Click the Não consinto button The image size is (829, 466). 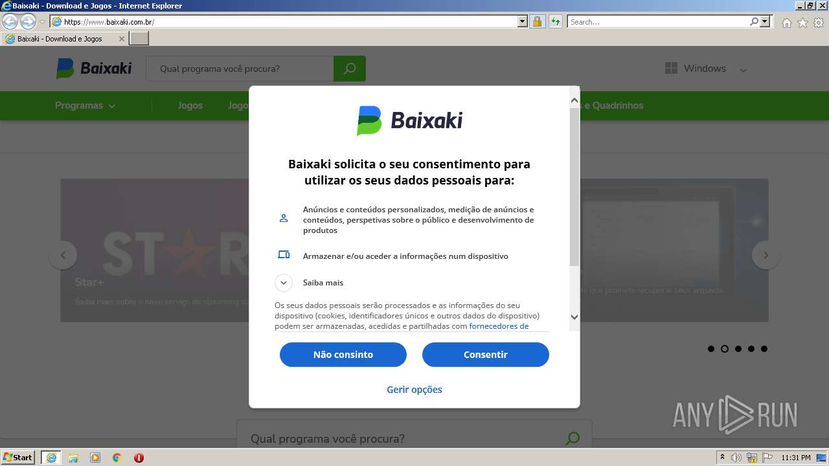tap(343, 355)
